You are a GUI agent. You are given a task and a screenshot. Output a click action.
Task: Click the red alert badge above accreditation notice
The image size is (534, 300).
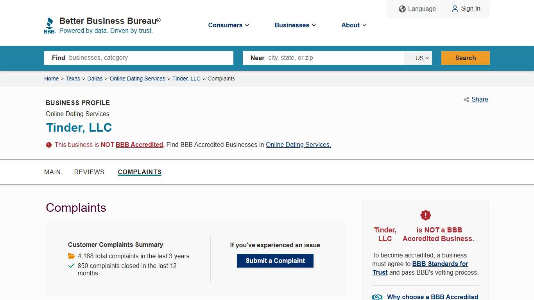(x=425, y=215)
